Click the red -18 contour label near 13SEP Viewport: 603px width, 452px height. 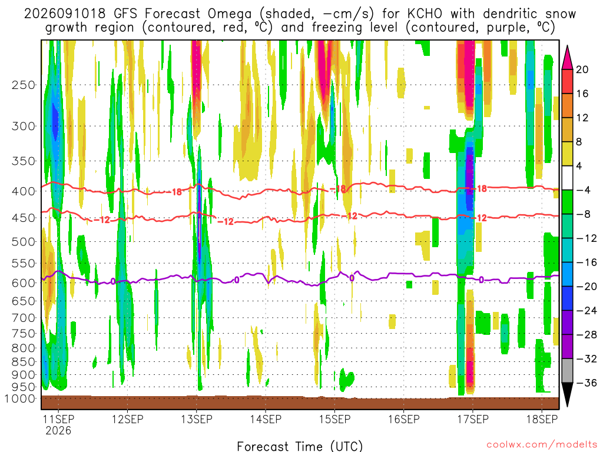[175, 192]
